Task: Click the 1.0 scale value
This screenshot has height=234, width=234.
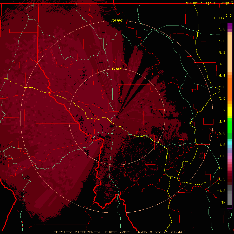Action: [222, 156]
